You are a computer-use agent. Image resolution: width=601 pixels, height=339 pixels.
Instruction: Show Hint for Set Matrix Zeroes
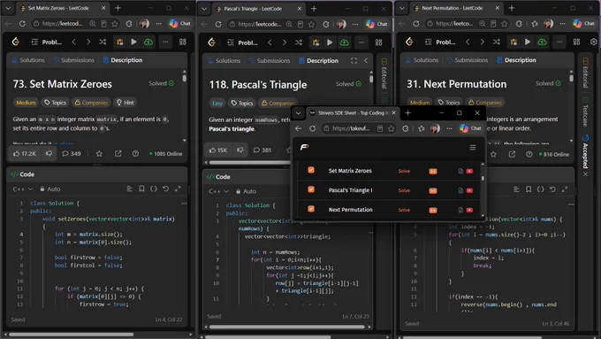point(126,103)
